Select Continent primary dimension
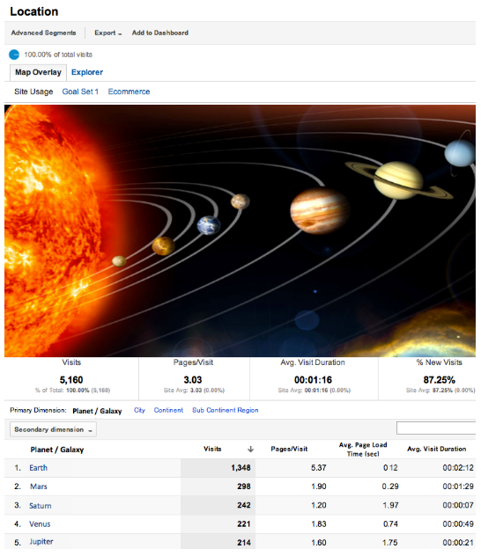The width and height of the screenshot is (481, 556). [x=168, y=410]
